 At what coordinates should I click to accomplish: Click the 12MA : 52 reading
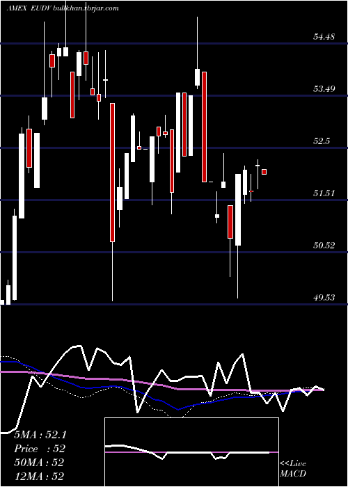click(39, 476)
